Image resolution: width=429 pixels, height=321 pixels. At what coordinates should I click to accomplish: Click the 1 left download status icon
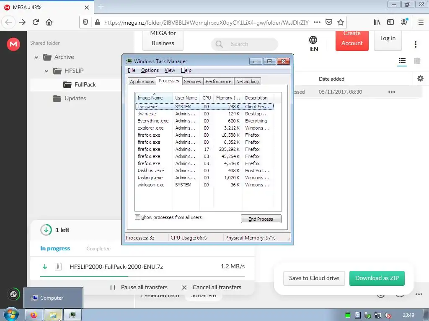pyautogui.click(x=46, y=230)
